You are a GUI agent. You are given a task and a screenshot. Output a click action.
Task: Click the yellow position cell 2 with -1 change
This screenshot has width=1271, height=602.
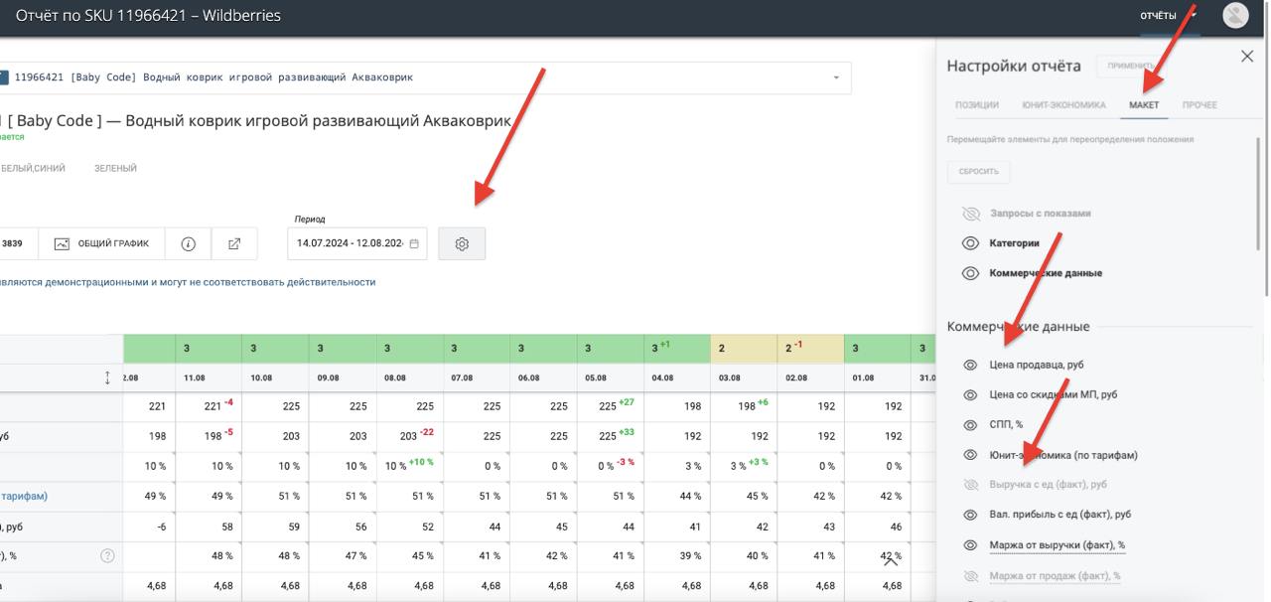coord(811,349)
